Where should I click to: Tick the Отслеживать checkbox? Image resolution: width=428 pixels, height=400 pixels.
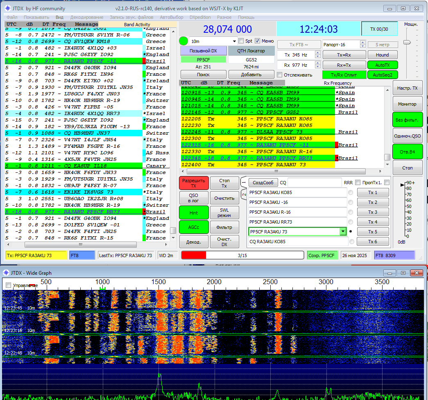280,75
